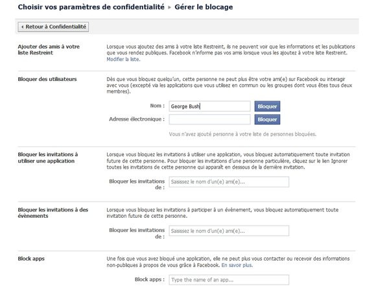Click the empty blocked list notice text

(x=242, y=134)
